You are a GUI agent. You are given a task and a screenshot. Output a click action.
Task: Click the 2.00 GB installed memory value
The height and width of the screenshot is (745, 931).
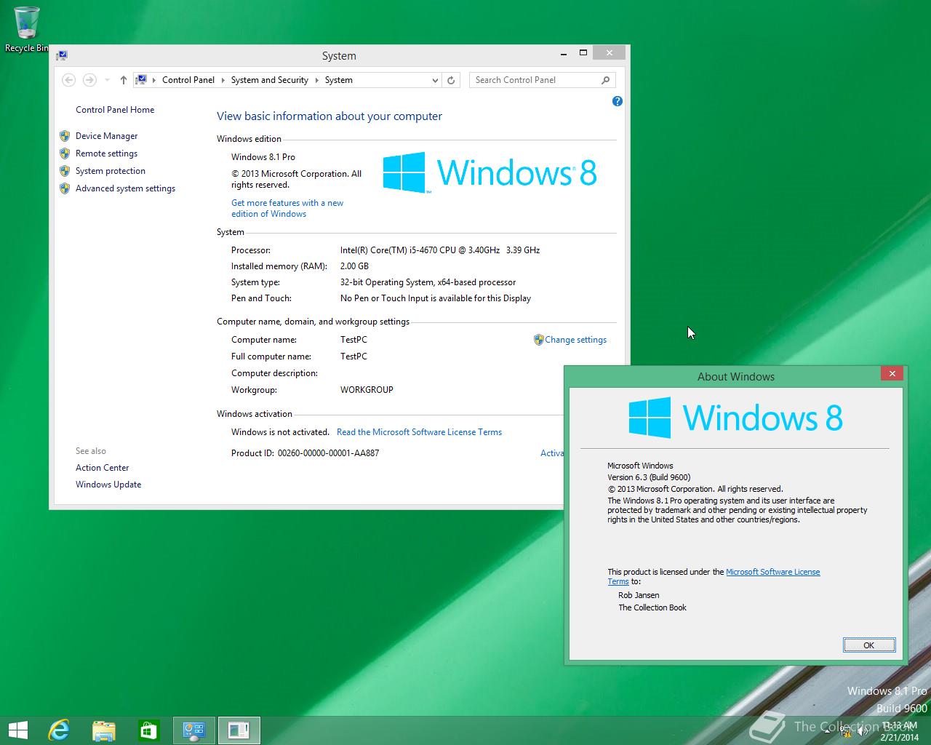[x=354, y=266]
